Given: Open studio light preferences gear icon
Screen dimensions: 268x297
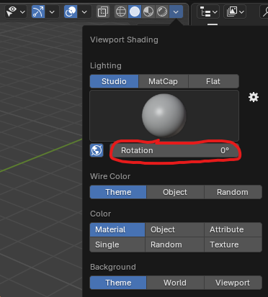Looking at the screenshot, I should point(254,97).
